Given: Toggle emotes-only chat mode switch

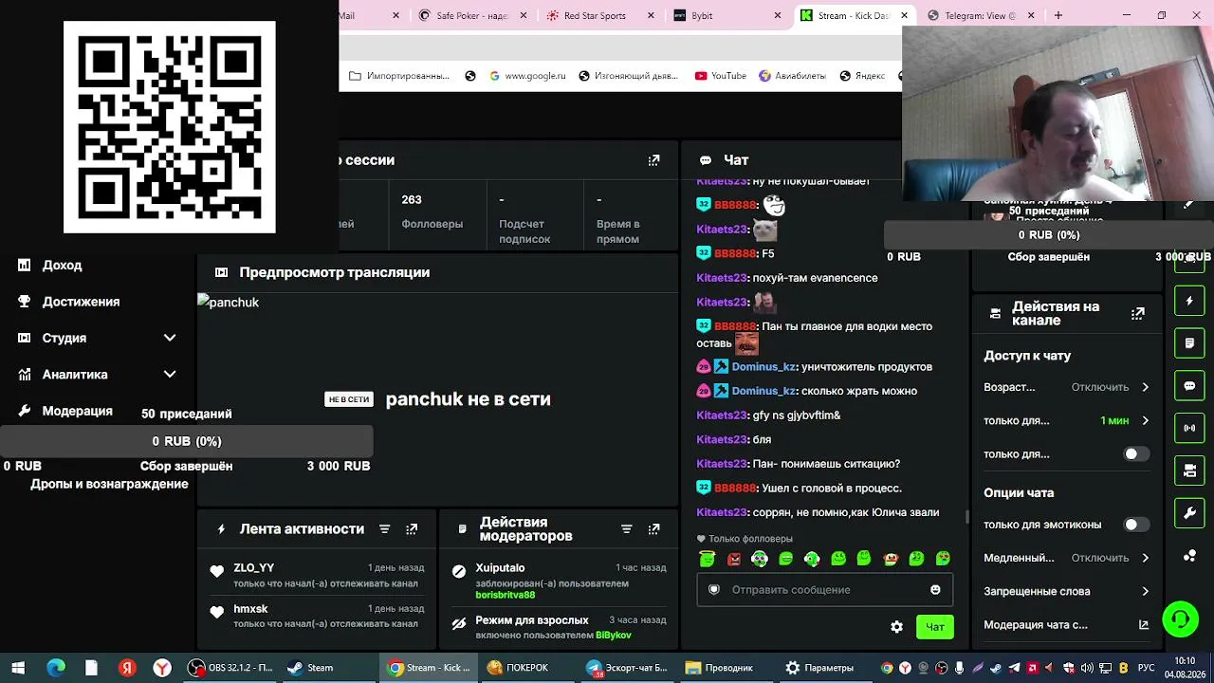Looking at the screenshot, I should pyautogui.click(x=1135, y=525).
